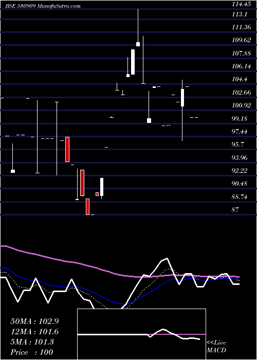This screenshot has height=360, width=257.
Task: Click the 97.44 price axis label
Action: pos(240,132)
